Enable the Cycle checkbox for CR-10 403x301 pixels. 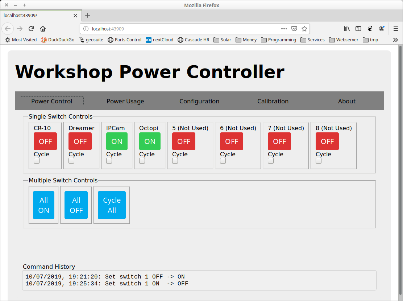pyautogui.click(x=37, y=161)
